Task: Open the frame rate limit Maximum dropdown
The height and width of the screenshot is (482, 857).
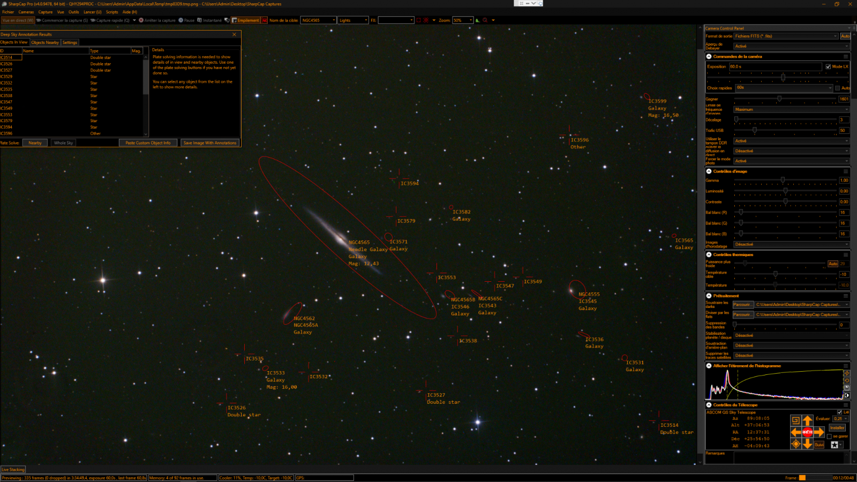Action: coord(792,109)
